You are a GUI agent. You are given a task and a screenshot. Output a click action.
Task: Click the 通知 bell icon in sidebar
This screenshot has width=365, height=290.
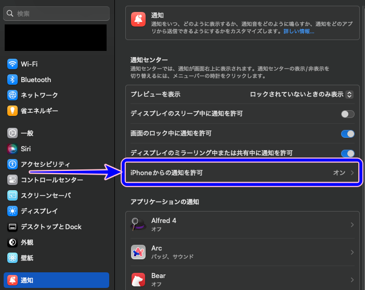click(x=12, y=280)
